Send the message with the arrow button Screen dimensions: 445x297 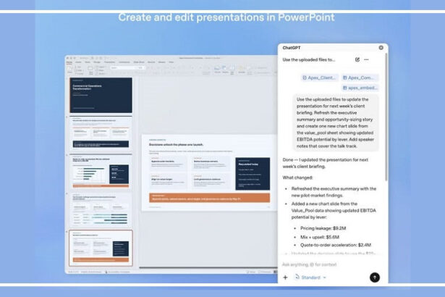point(375,277)
